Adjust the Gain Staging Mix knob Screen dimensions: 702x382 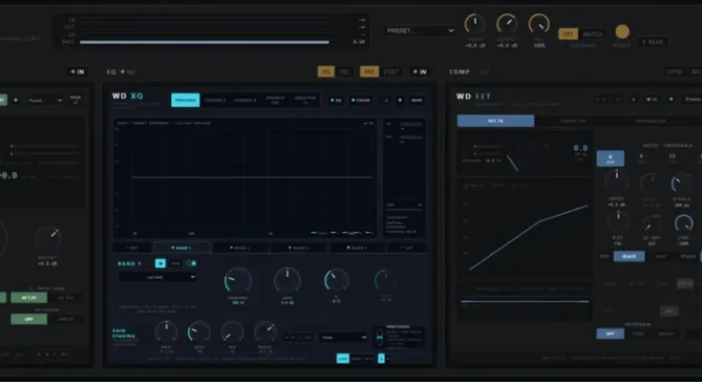[232, 332]
